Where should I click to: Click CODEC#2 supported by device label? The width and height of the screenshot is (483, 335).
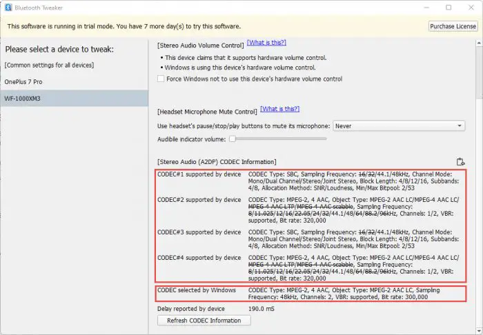(199, 200)
